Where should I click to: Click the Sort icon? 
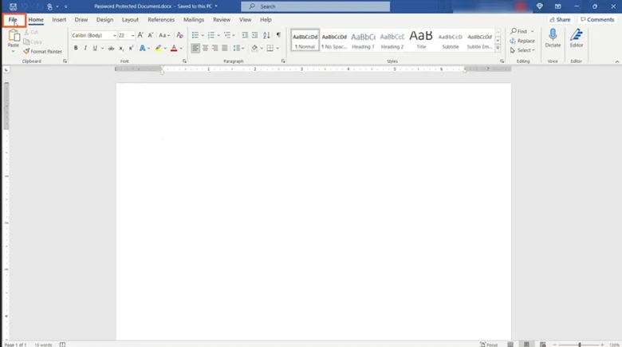coord(266,35)
